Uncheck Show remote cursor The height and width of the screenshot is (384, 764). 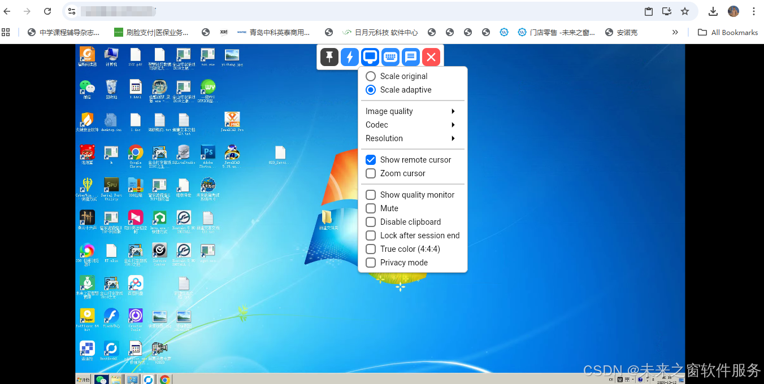(371, 160)
